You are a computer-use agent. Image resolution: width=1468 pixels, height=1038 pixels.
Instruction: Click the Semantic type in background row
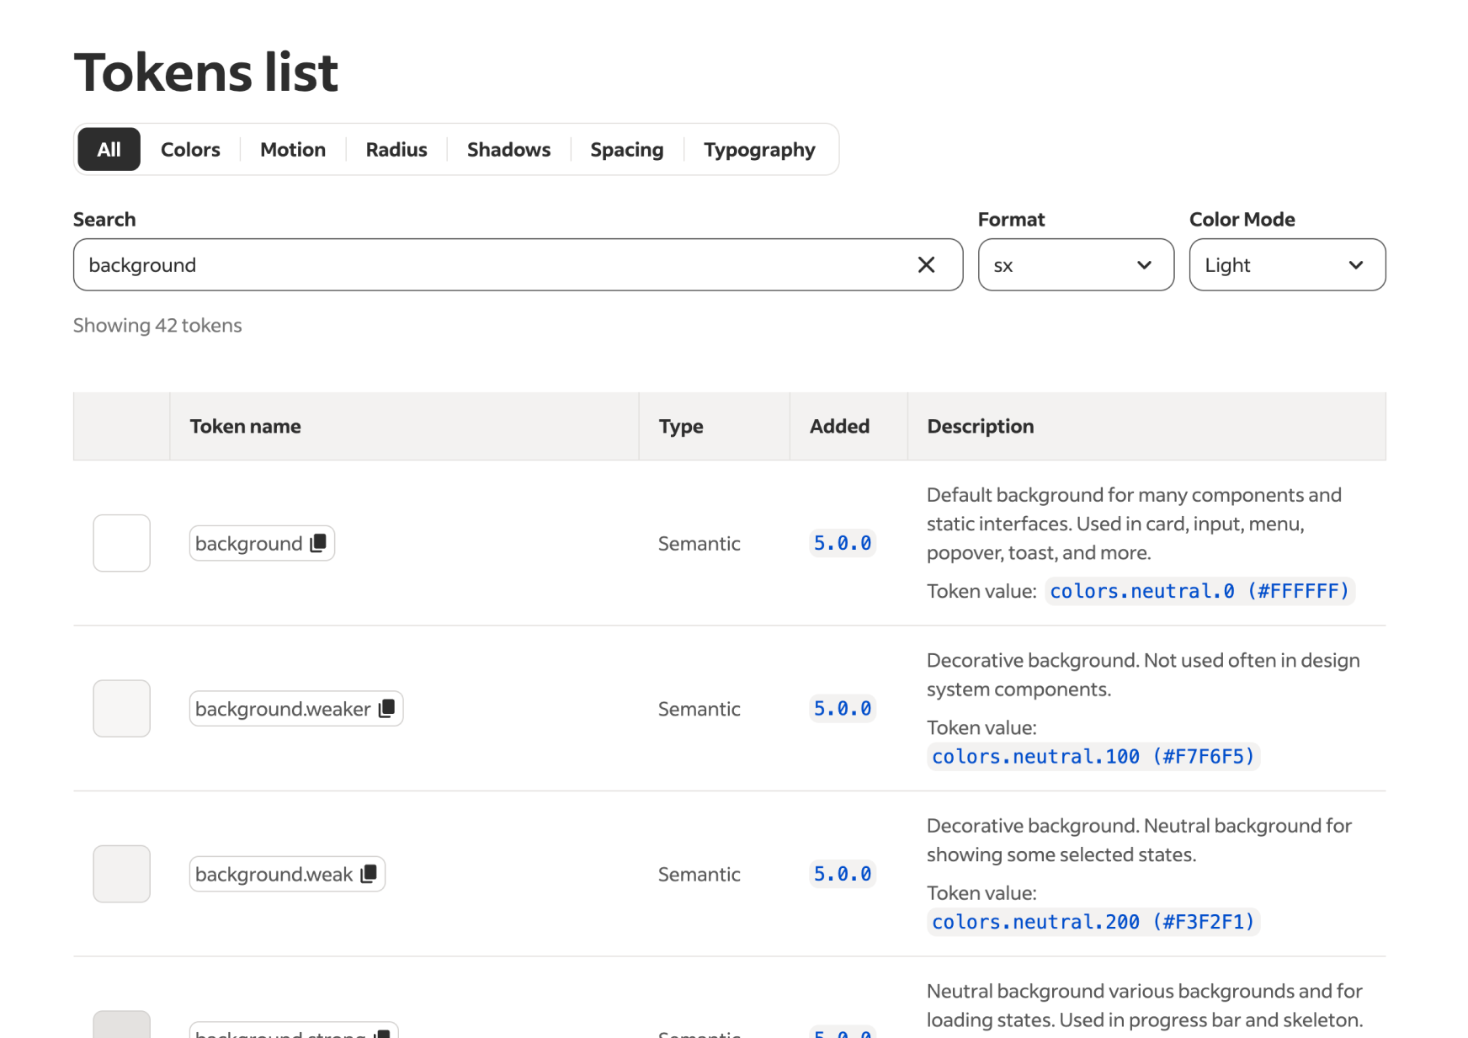click(699, 543)
